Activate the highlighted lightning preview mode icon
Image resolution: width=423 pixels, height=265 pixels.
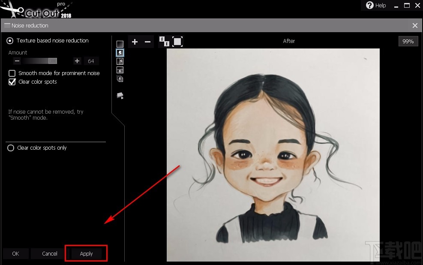[x=120, y=52]
